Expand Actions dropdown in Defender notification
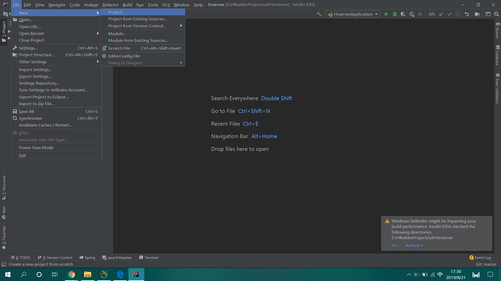Screen dimensions: 501x281 414,245
